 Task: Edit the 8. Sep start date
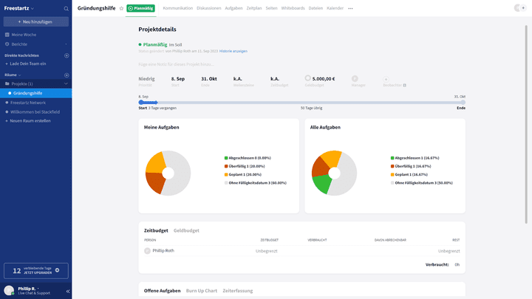click(x=178, y=79)
